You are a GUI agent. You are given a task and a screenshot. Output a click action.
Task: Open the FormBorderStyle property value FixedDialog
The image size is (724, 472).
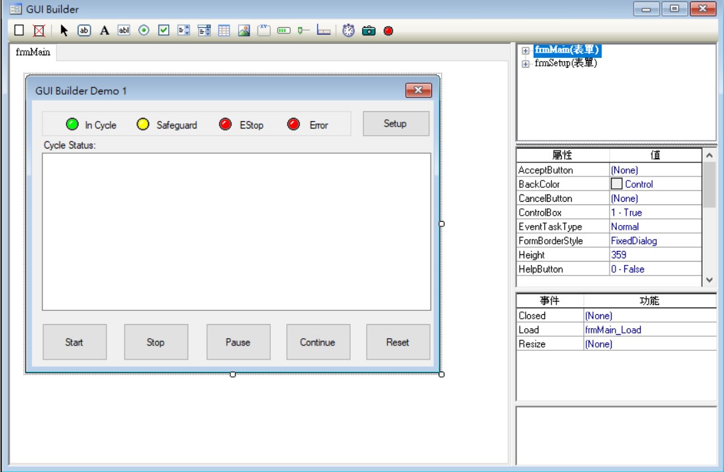point(655,241)
